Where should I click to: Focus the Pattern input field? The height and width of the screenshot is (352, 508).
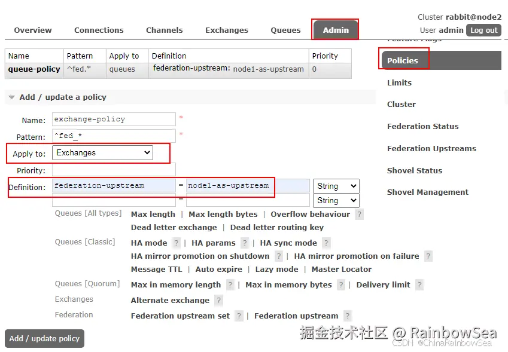point(114,136)
